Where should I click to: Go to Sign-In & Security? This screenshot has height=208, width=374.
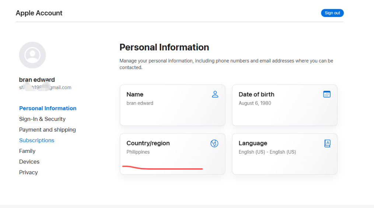click(x=42, y=119)
